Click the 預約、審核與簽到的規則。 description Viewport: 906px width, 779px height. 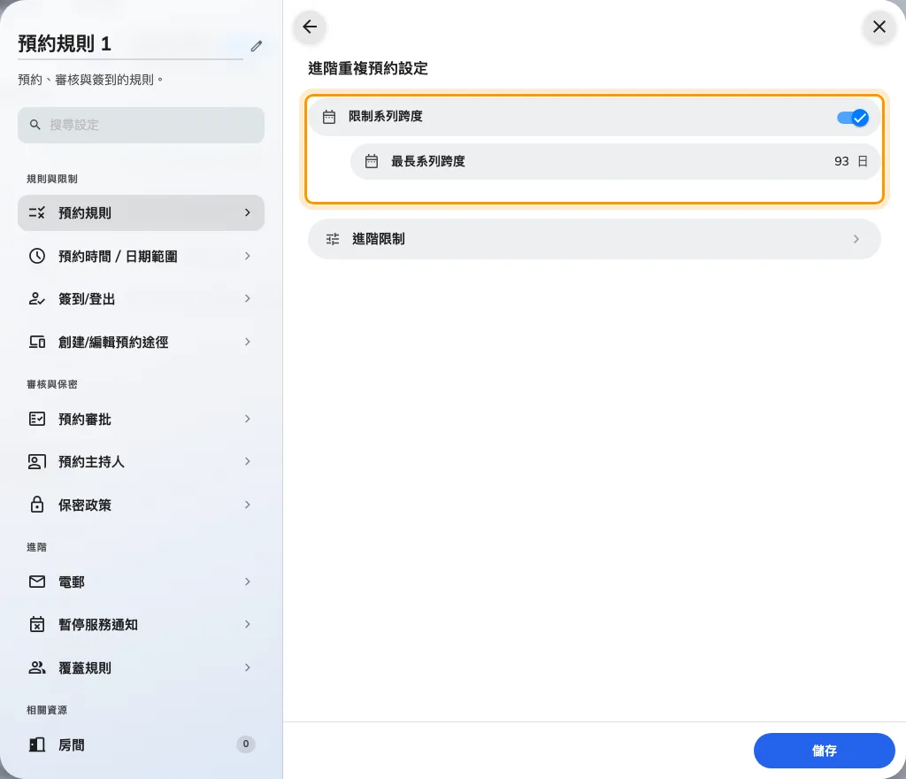pos(91,80)
